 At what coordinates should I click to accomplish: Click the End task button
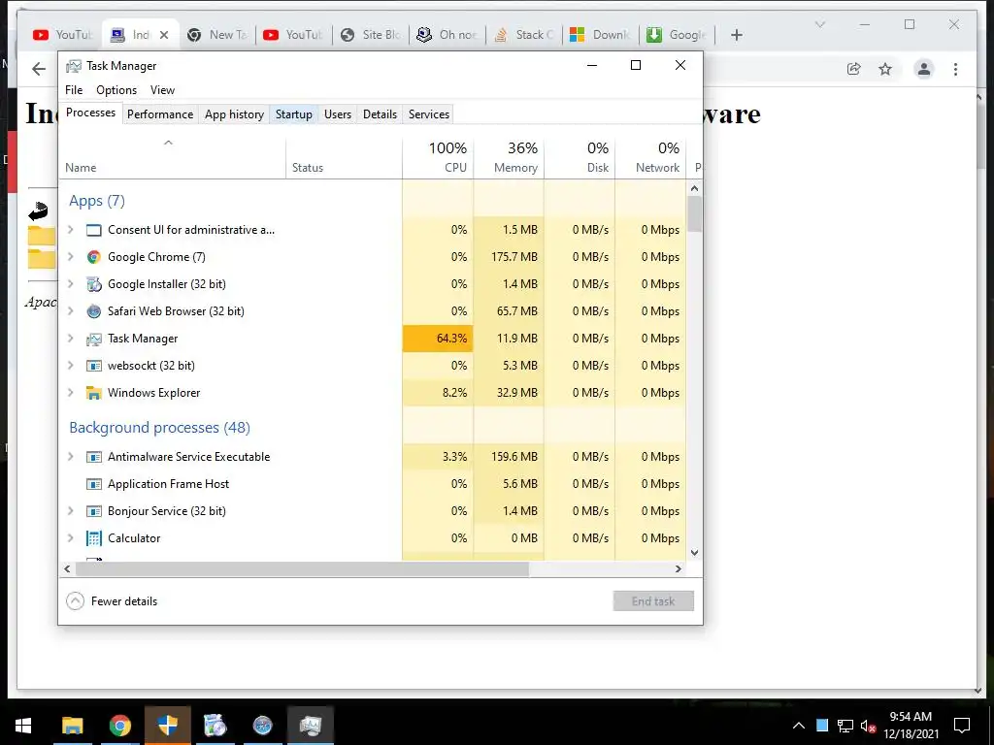[653, 601]
